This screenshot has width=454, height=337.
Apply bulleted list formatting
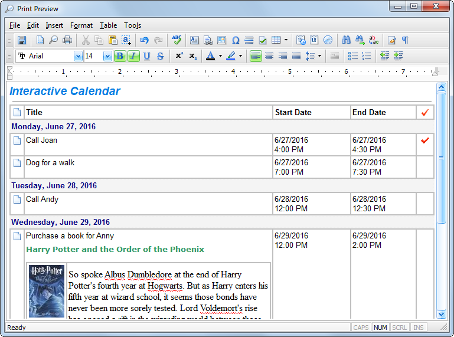tap(352, 56)
